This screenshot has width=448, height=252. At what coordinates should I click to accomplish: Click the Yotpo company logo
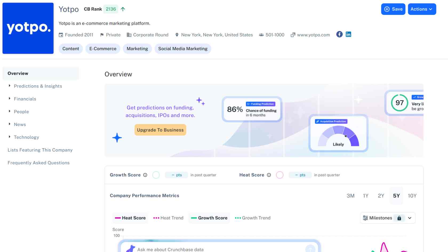(x=28, y=28)
